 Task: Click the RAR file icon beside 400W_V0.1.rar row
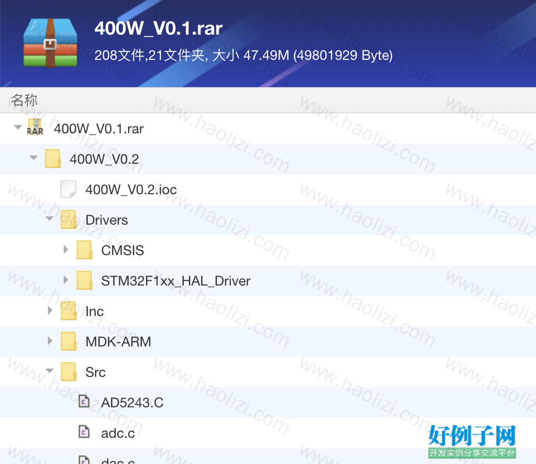(35, 128)
